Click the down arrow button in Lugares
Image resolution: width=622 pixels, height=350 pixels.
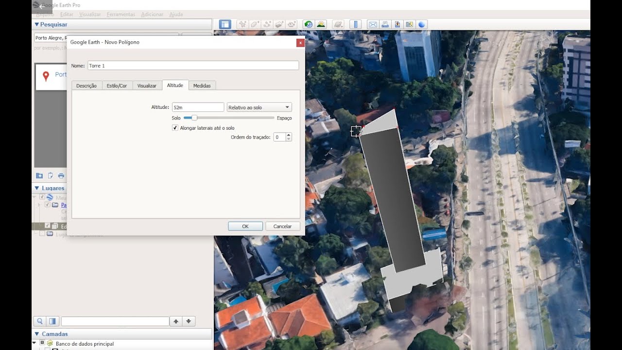189,321
